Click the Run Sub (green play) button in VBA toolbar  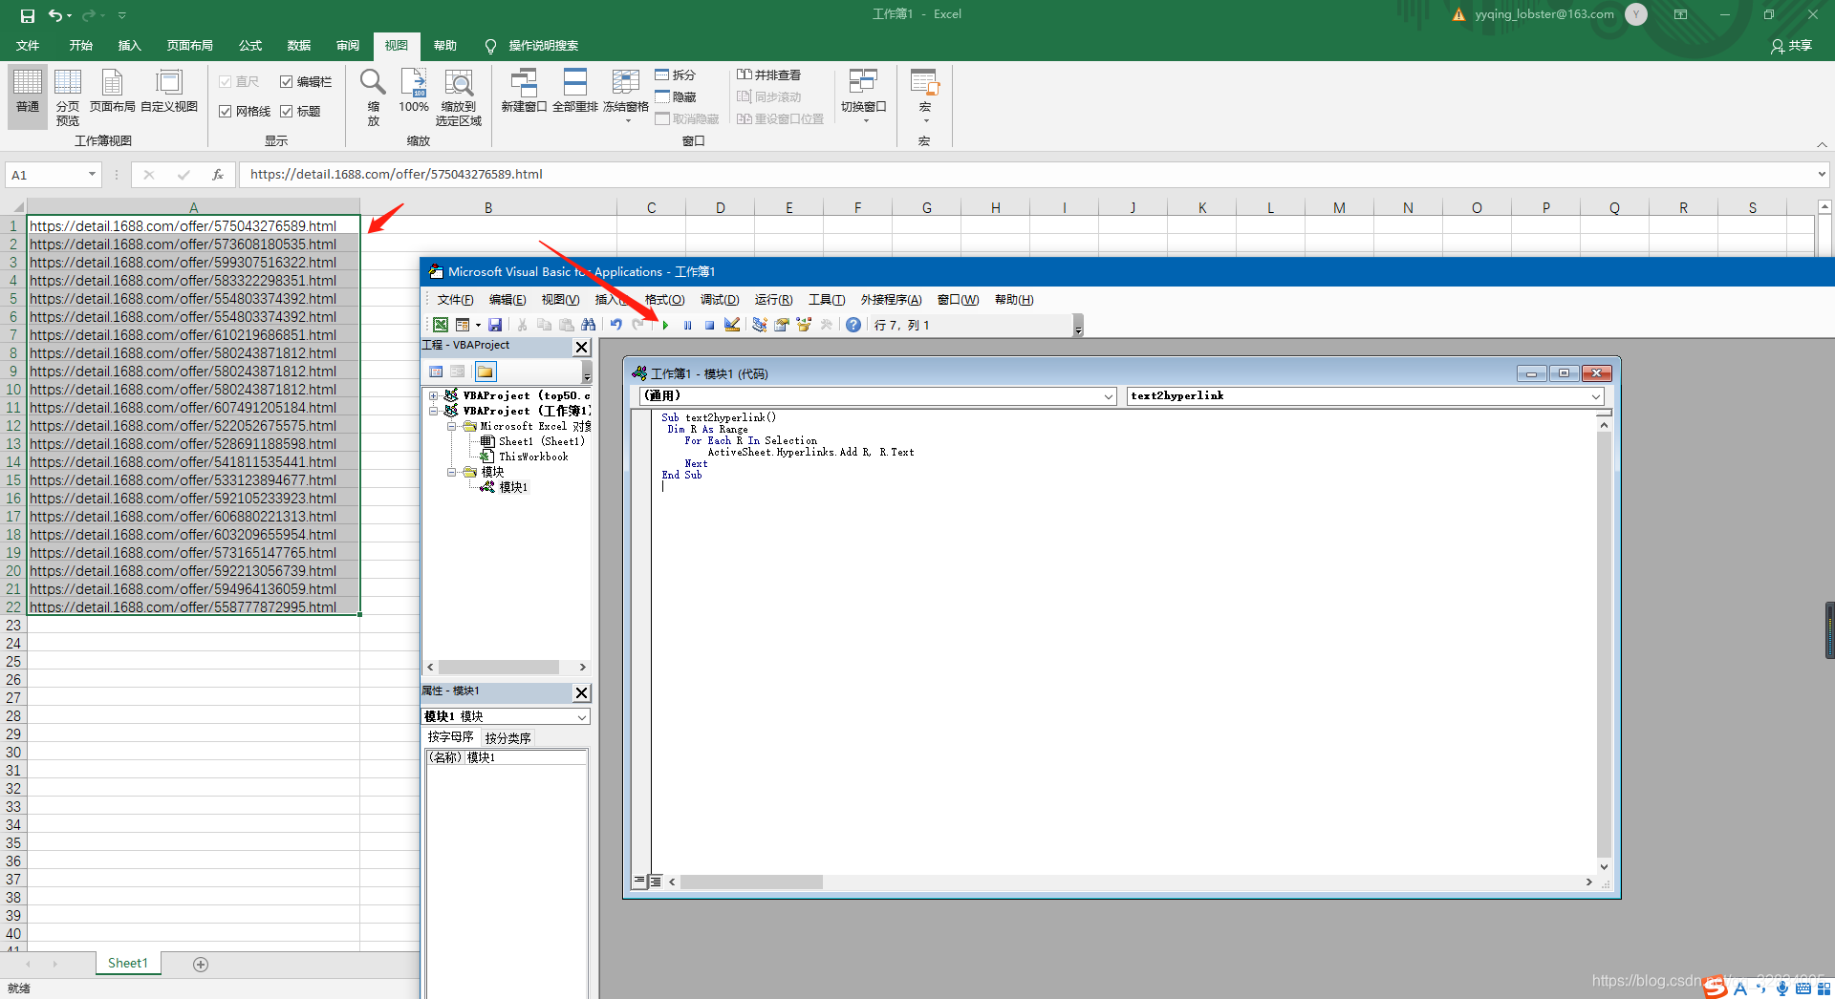pos(665,325)
